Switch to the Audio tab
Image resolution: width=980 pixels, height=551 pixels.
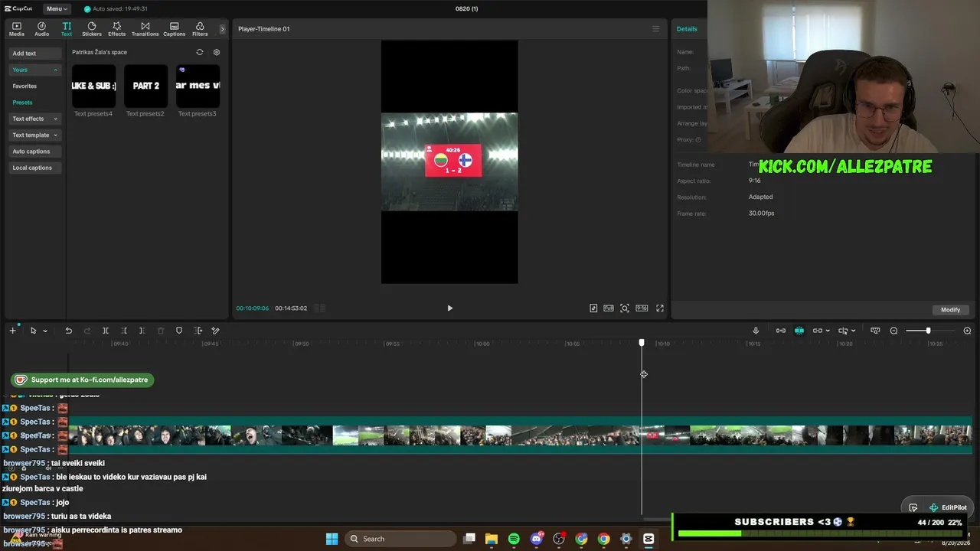[x=41, y=29]
